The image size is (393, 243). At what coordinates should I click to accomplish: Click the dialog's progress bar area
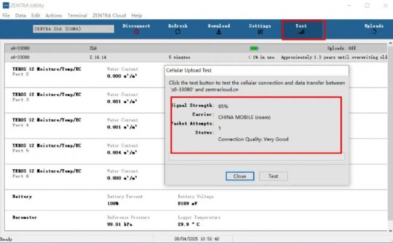pos(256,157)
